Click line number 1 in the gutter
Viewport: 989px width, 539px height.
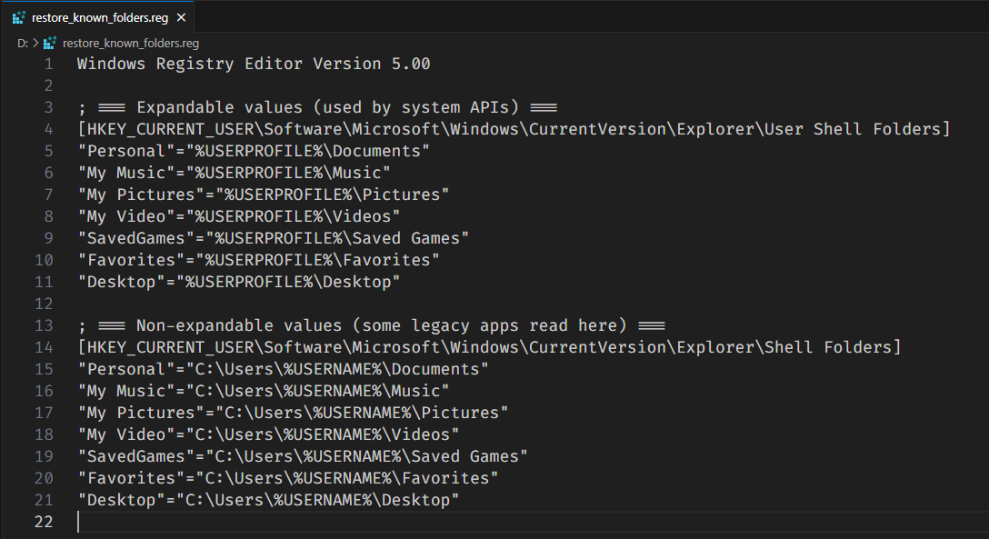pos(48,64)
